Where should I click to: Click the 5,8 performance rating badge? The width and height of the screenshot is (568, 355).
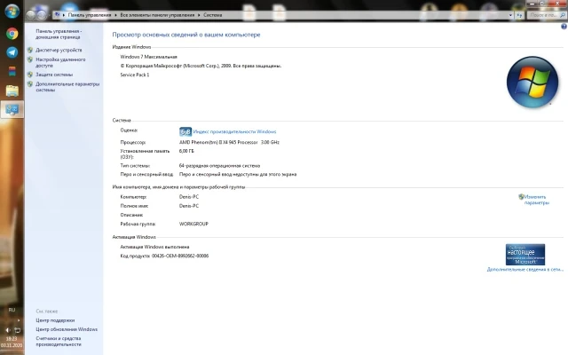(185, 131)
